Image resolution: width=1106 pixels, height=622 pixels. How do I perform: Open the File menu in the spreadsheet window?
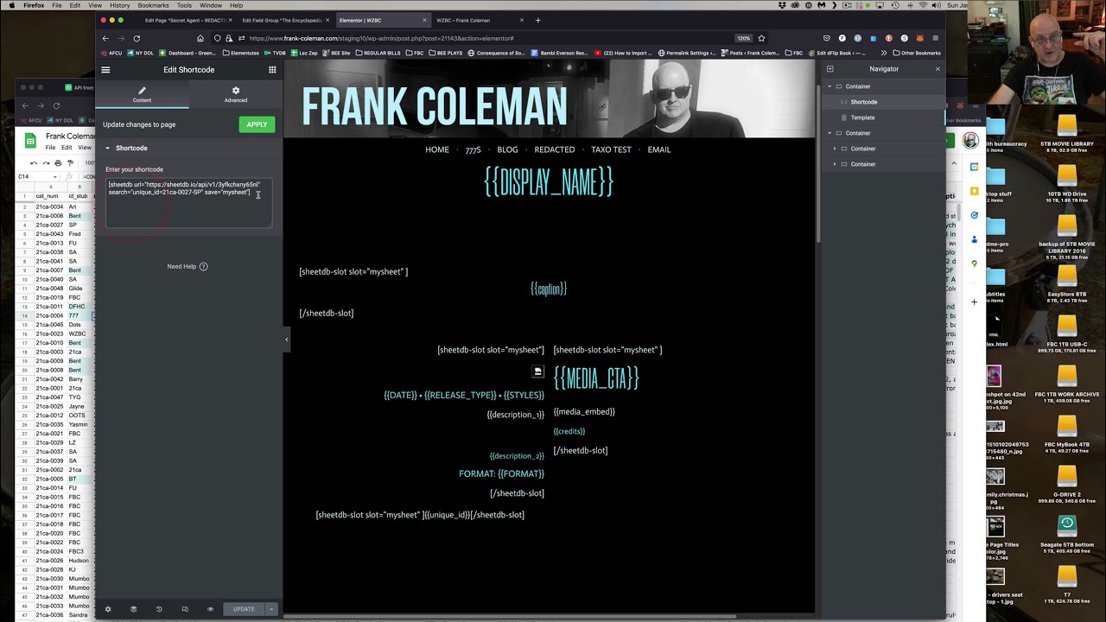click(x=50, y=148)
